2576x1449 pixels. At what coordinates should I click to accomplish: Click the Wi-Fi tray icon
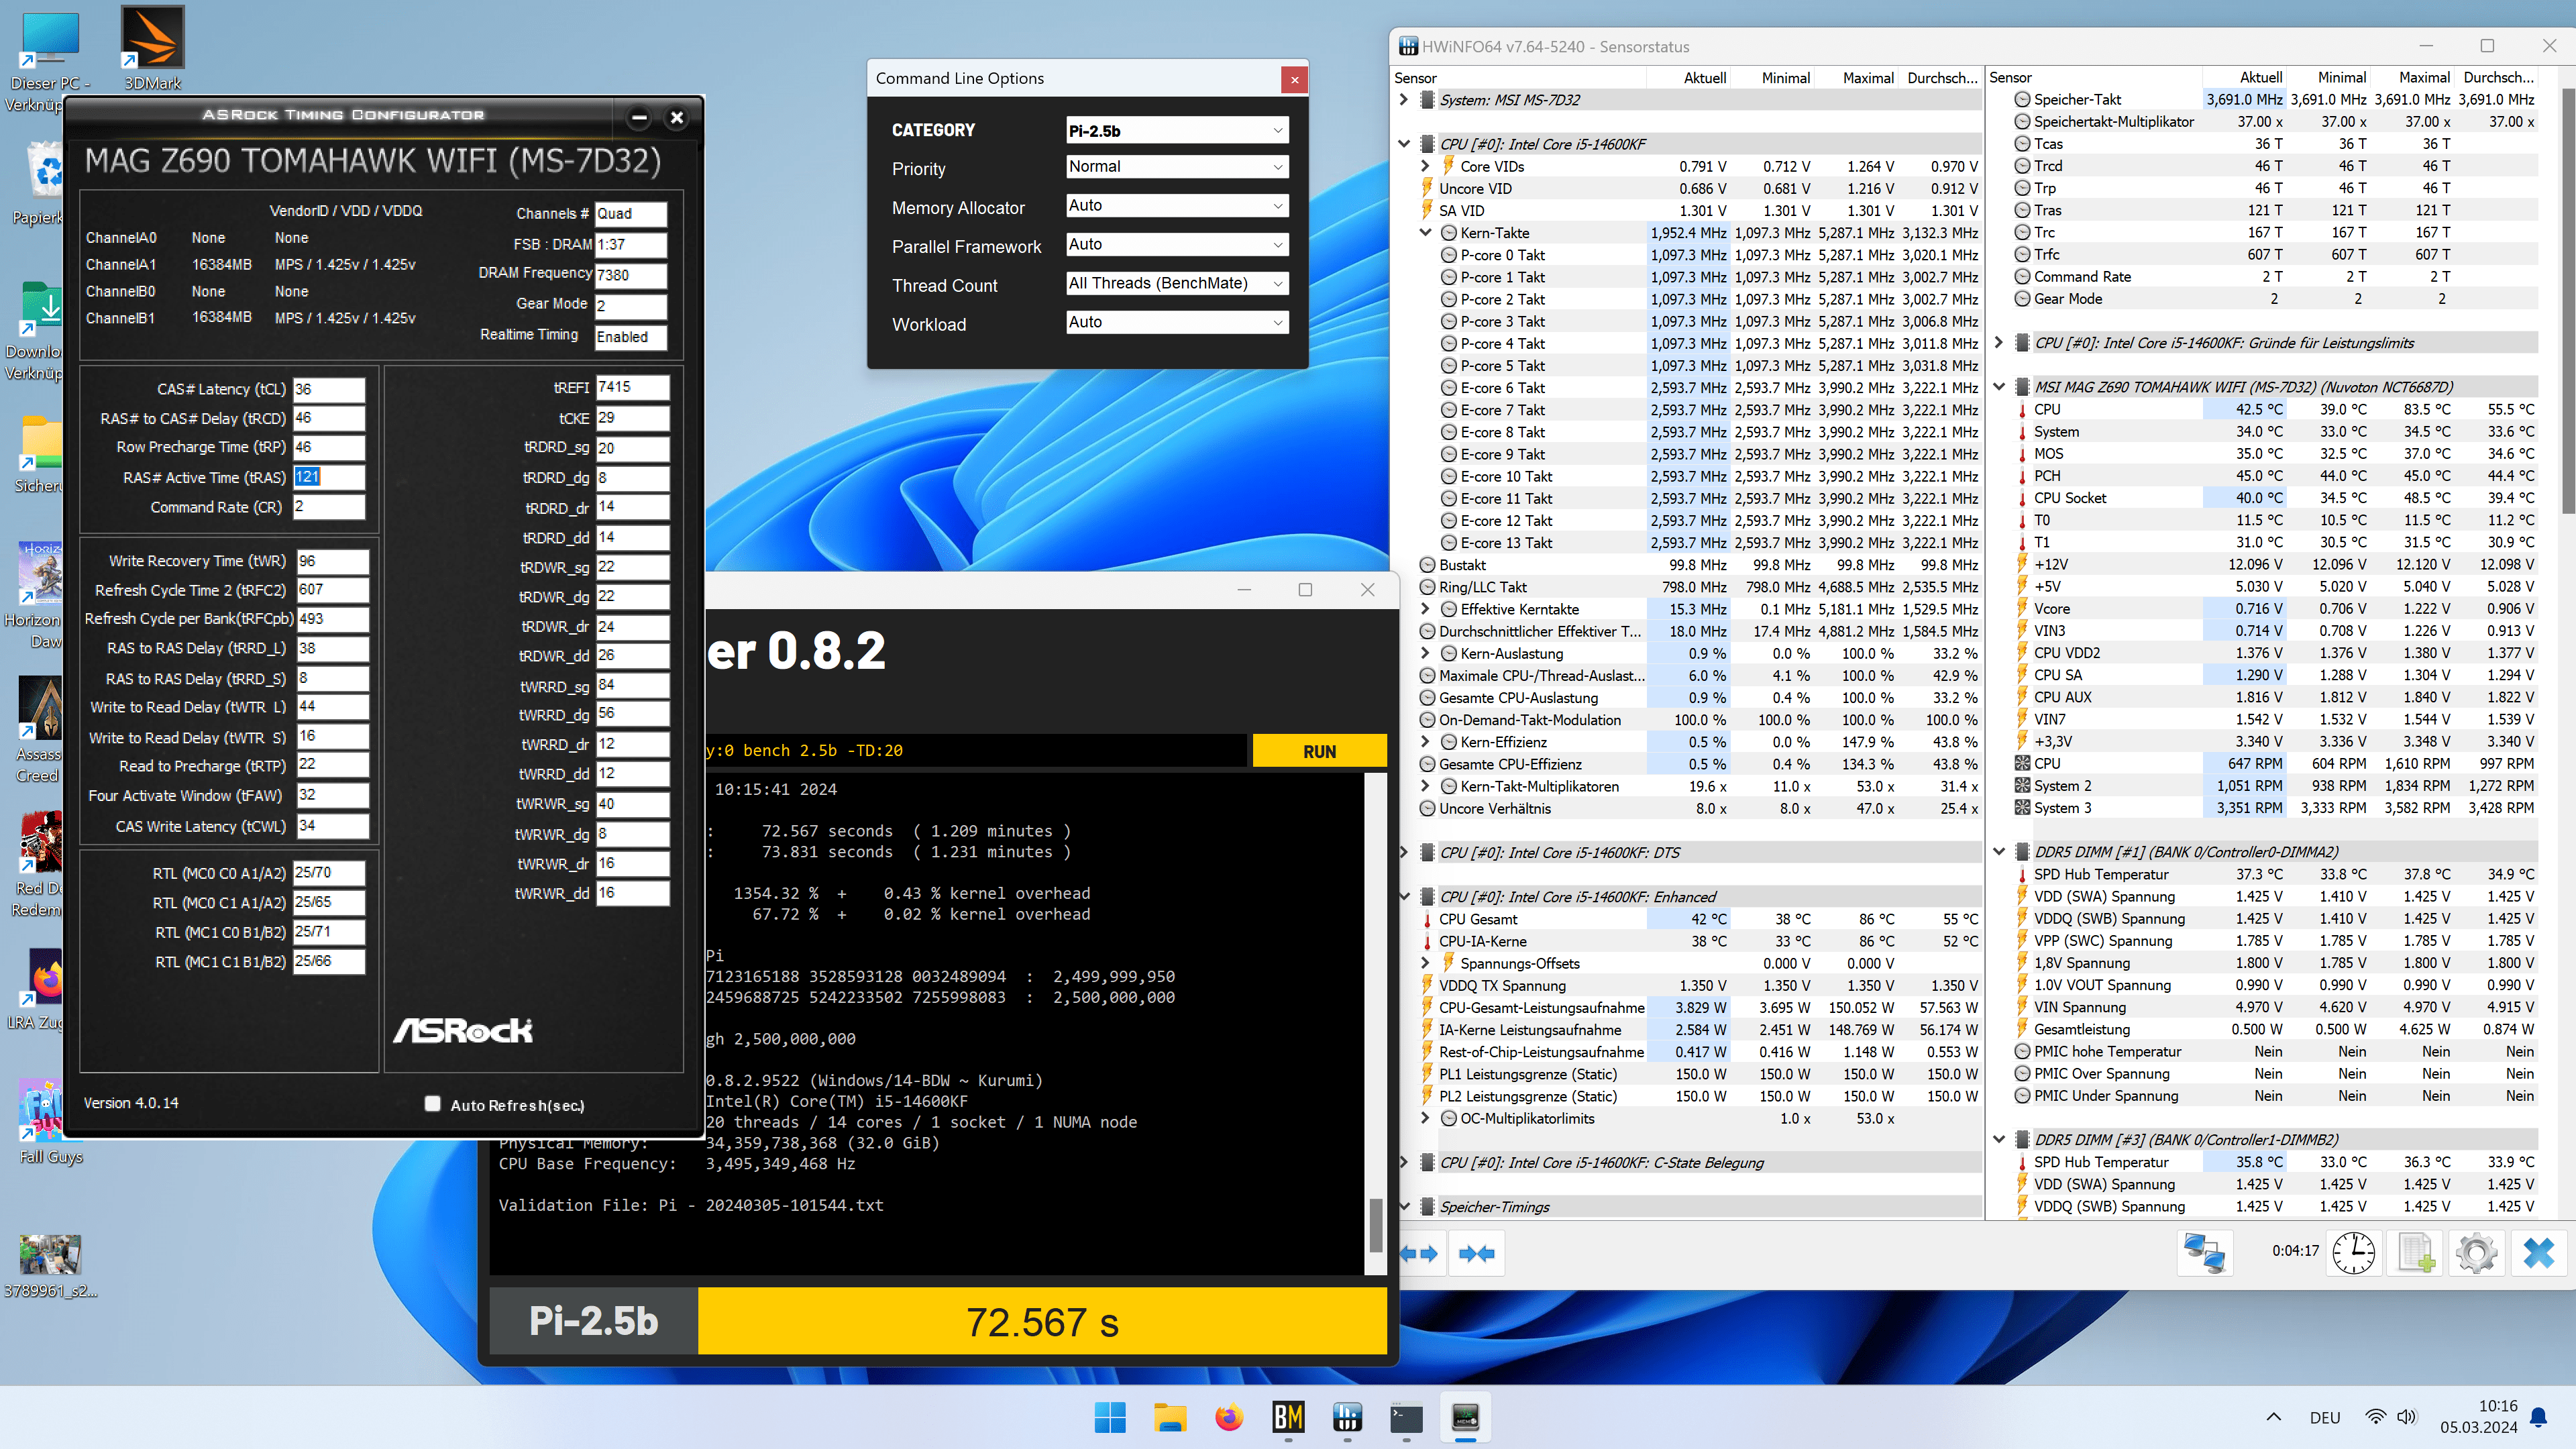pos(2375,1417)
